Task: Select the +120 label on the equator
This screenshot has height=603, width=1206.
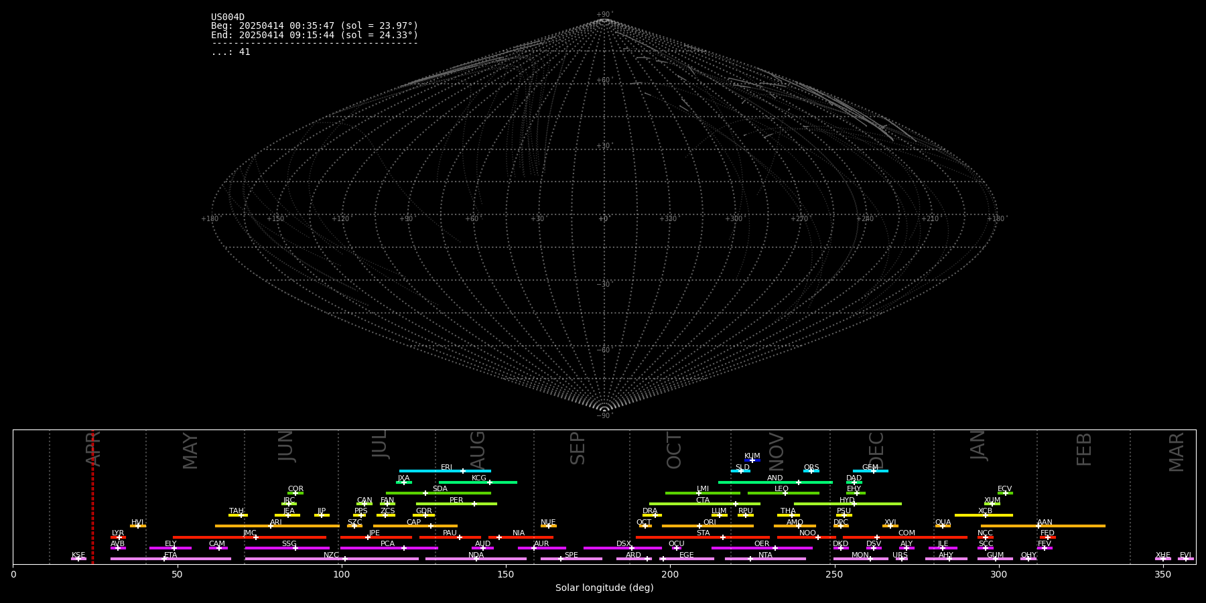Action: 341,219
